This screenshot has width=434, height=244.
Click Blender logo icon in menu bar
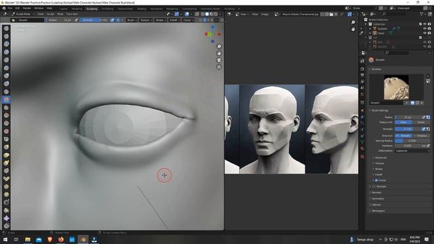point(4,8)
